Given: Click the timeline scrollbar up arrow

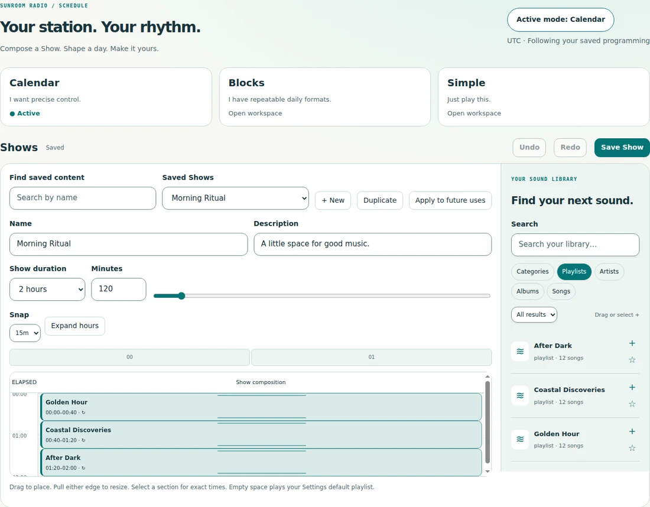Looking at the screenshot, I should [487, 377].
